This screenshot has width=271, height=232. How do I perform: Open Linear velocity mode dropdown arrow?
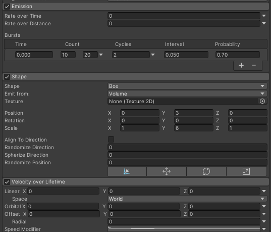click(x=264, y=191)
